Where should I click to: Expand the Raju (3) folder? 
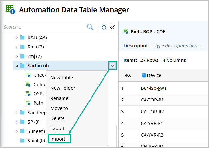17,47
